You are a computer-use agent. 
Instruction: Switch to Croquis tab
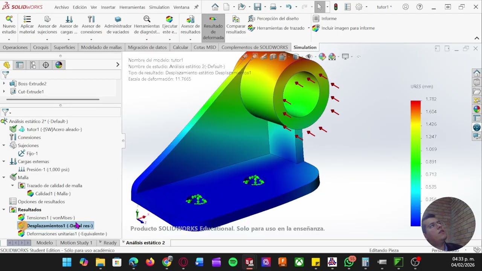(x=41, y=47)
